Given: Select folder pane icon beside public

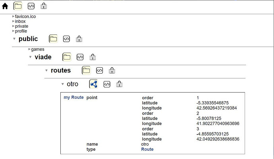Looking at the screenshot, I should (53, 39).
